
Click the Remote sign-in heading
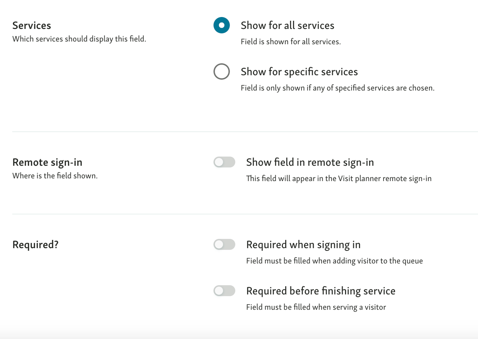point(47,162)
